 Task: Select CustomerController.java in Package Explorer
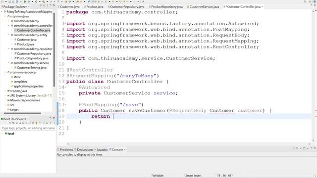(x=33, y=30)
